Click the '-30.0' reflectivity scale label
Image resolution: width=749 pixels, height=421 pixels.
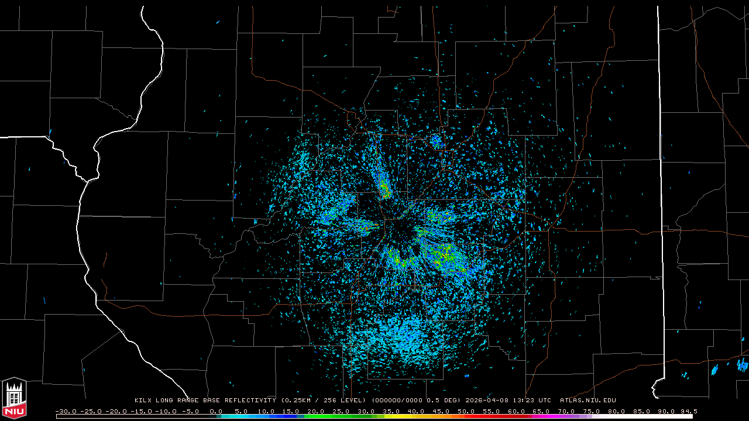click(x=66, y=411)
